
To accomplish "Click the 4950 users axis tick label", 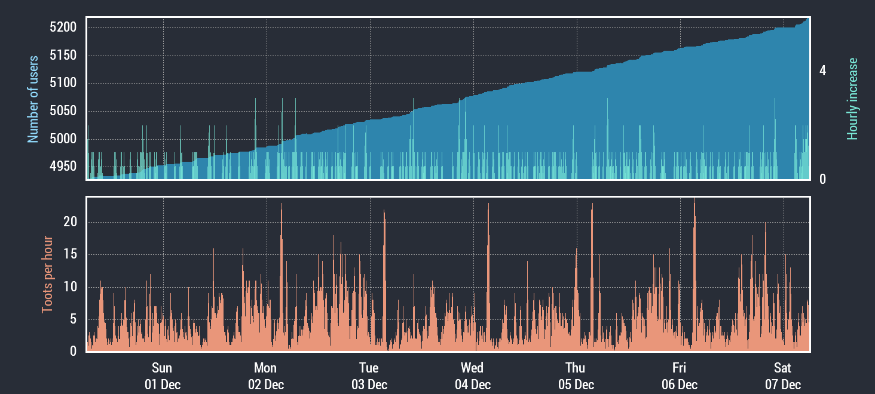I will click(64, 167).
